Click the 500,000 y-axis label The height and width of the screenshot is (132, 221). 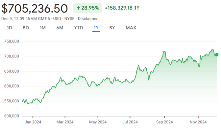(x=12, y=116)
